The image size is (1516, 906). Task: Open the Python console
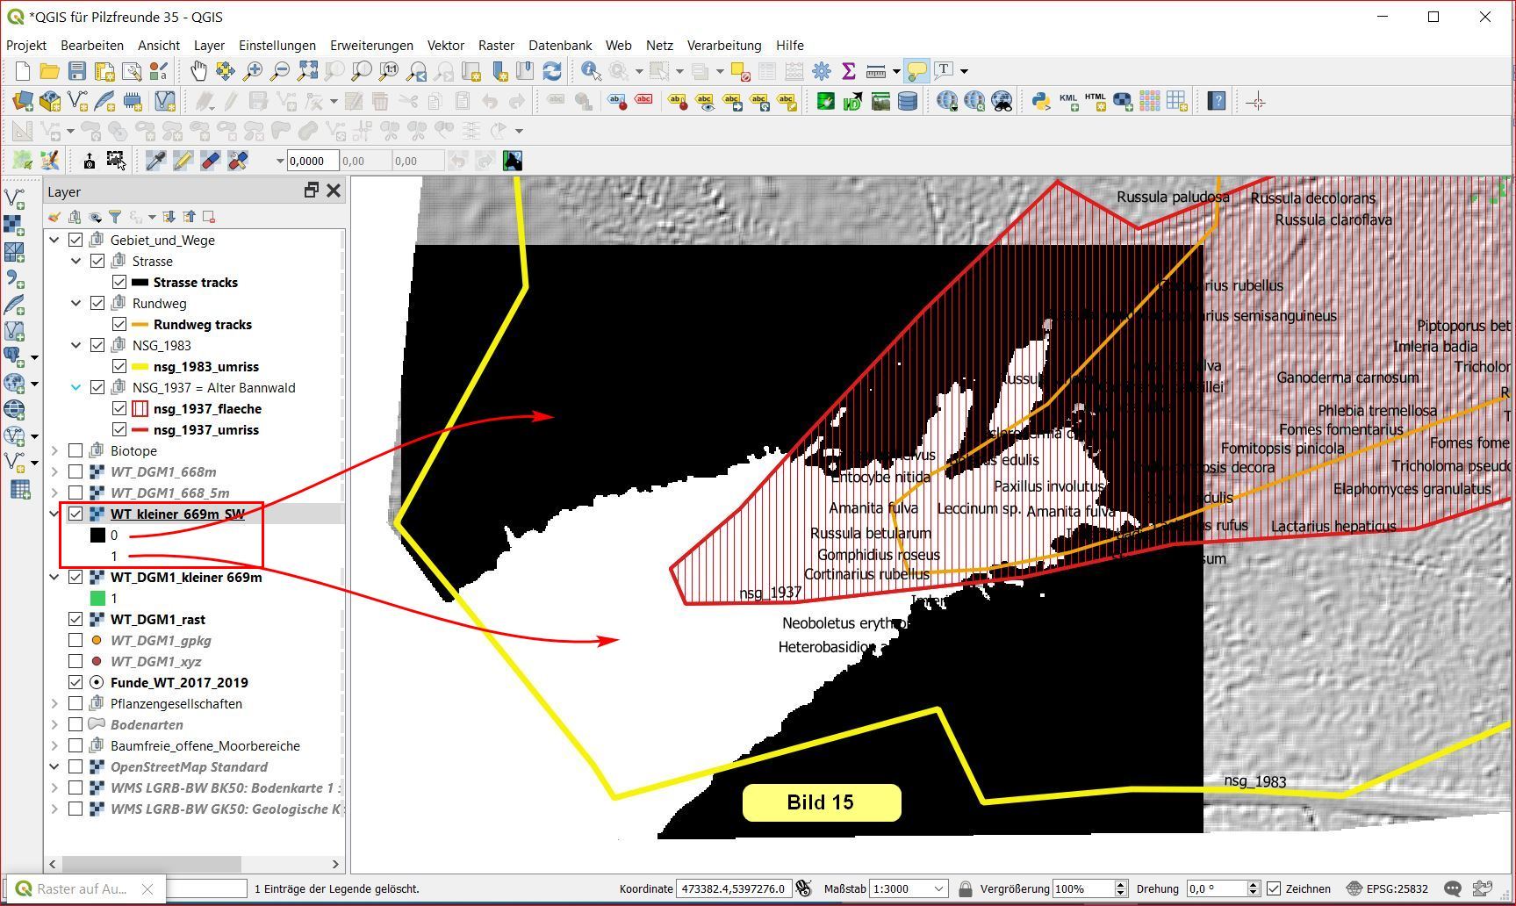coord(1041,101)
